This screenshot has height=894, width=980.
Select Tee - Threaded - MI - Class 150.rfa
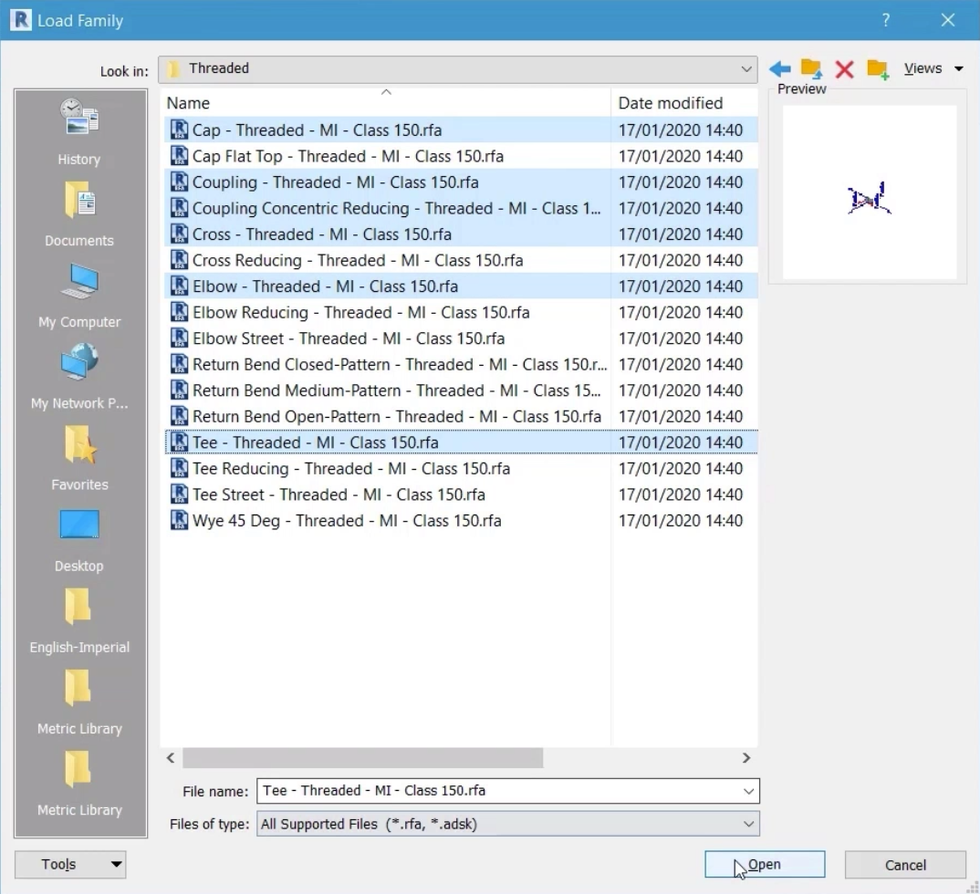[461, 442]
